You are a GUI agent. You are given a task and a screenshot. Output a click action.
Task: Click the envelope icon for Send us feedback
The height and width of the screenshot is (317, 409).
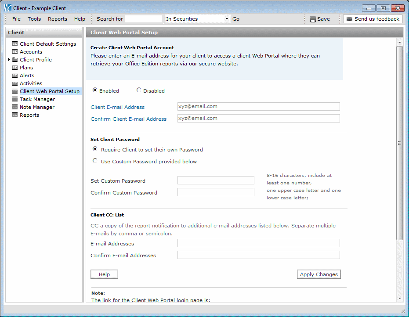tap(349, 19)
